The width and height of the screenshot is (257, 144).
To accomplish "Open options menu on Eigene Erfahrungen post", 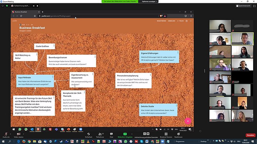I will (177, 52).
